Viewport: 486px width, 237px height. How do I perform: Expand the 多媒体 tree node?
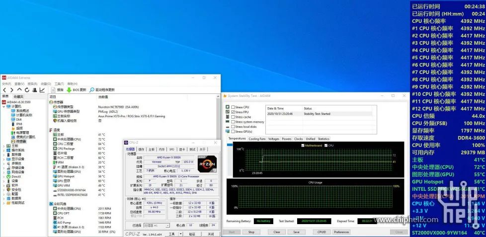3,163
